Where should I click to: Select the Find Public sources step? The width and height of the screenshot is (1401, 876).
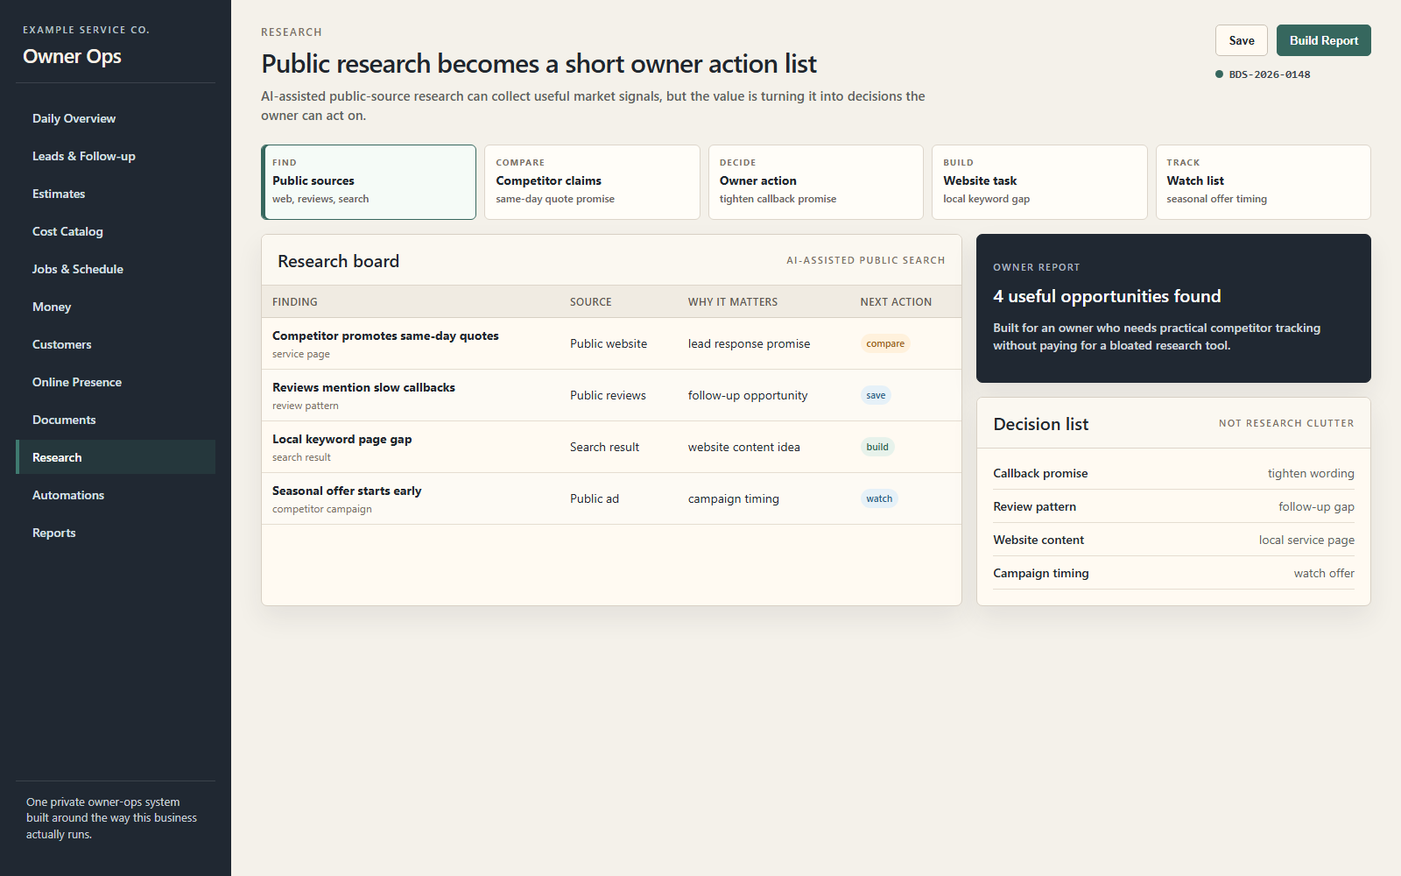pos(369,182)
